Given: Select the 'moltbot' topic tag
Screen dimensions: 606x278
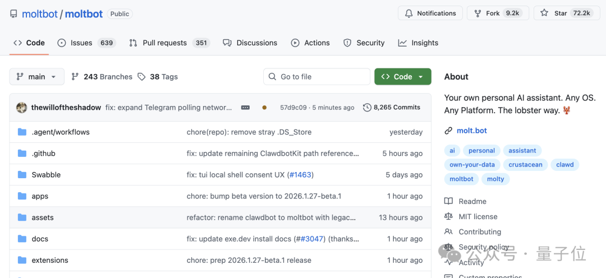Looking at the screenshot, I should 461,179.
